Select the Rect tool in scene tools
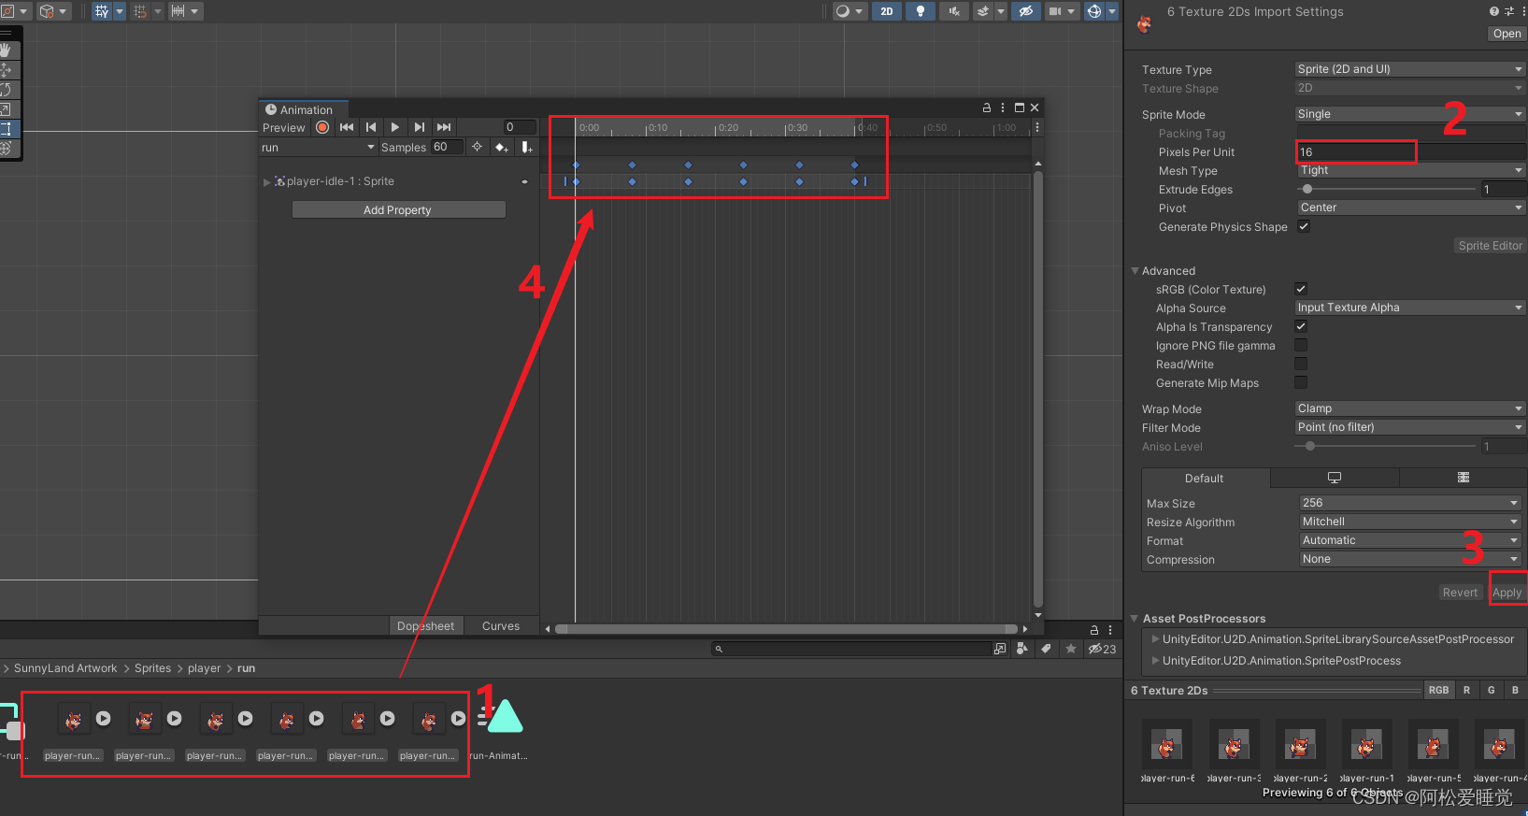This screenshot has width=1528, height=816. (6, 129)
